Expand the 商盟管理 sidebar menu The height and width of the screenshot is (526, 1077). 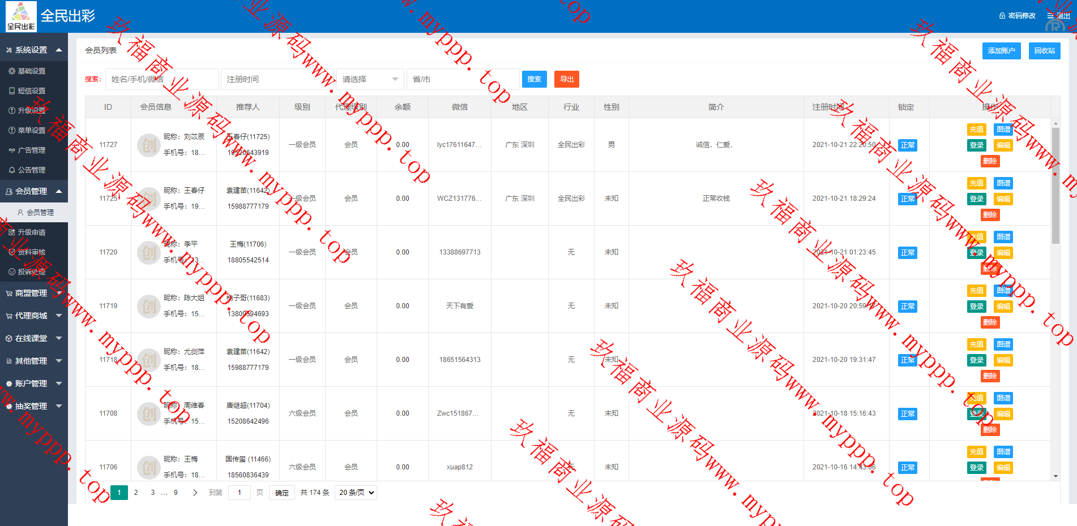(x=33, y=293)
